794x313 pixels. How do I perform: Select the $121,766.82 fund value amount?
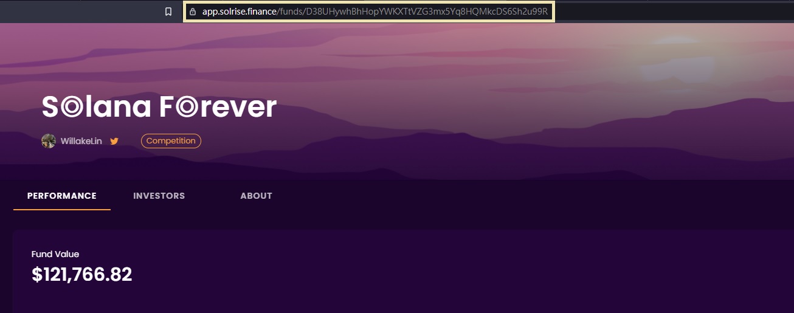82,275
